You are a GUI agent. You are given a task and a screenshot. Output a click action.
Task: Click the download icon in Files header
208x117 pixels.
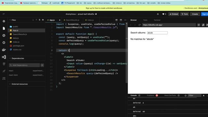coord(33,20)
